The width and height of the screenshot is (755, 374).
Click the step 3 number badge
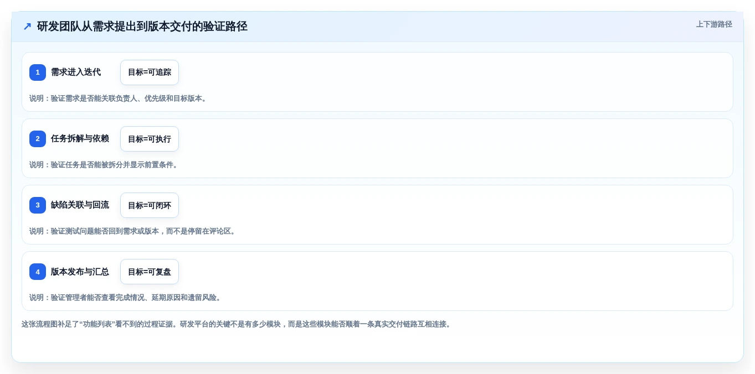tap(38, 205)
